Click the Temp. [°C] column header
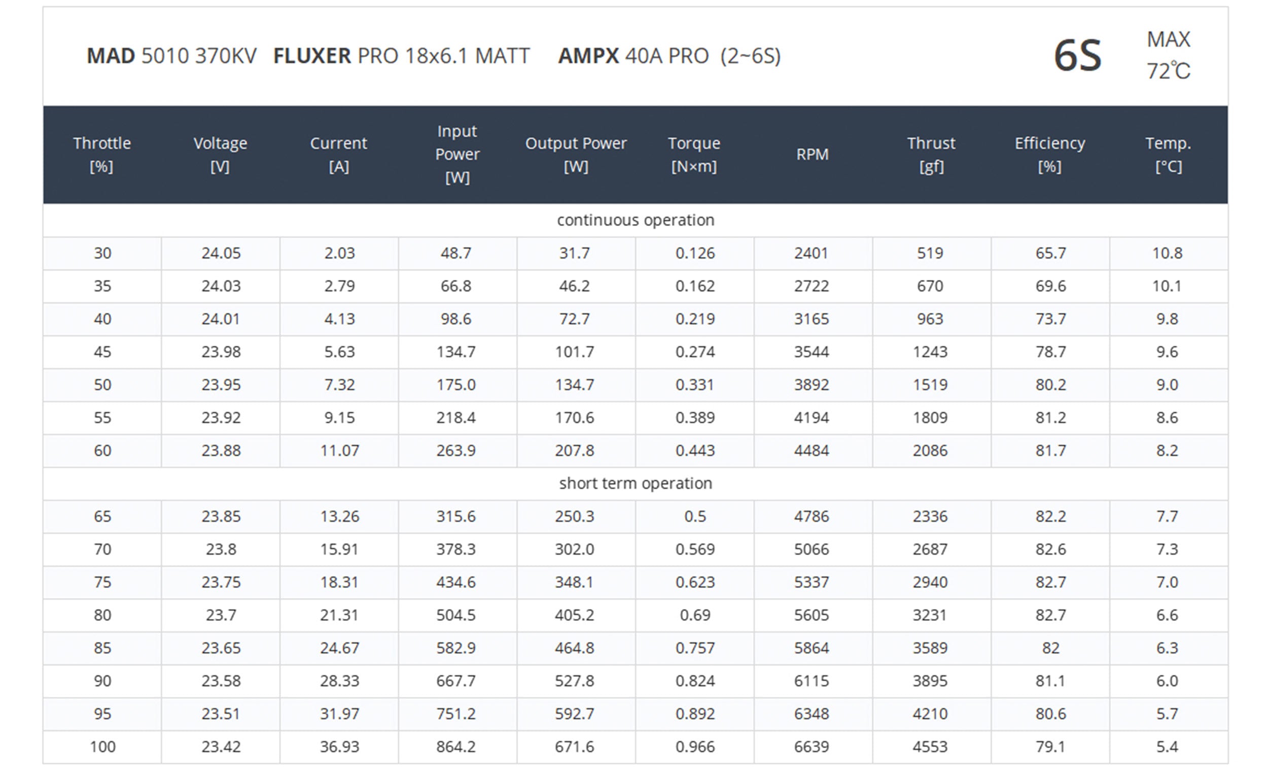The image size is (1268, 772). tap(1168, 154)
